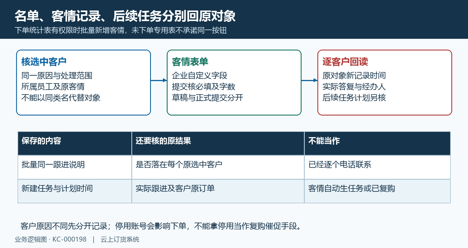Click the cell "是否落在每个原选中客户"
This screenshot has width=468, height=248.
(x=218, y=167)
